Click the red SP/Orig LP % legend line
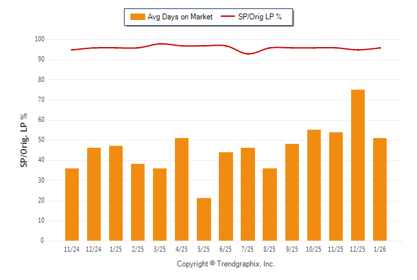This screenshot has width=417, height=280. click(x=229, y=17)
